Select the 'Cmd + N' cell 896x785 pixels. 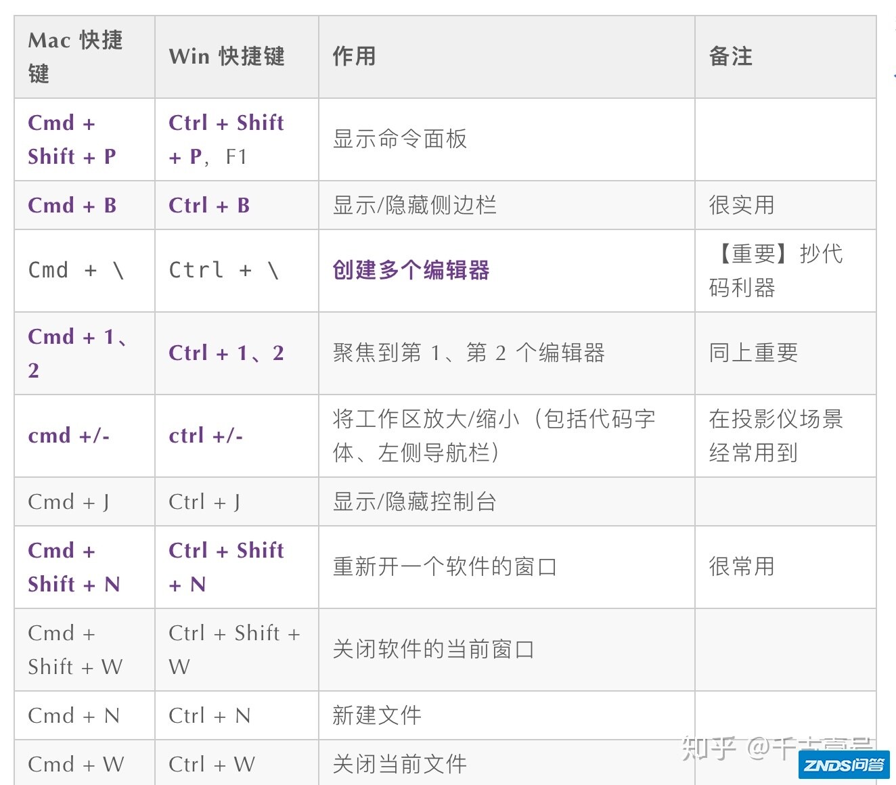[85, 715]
